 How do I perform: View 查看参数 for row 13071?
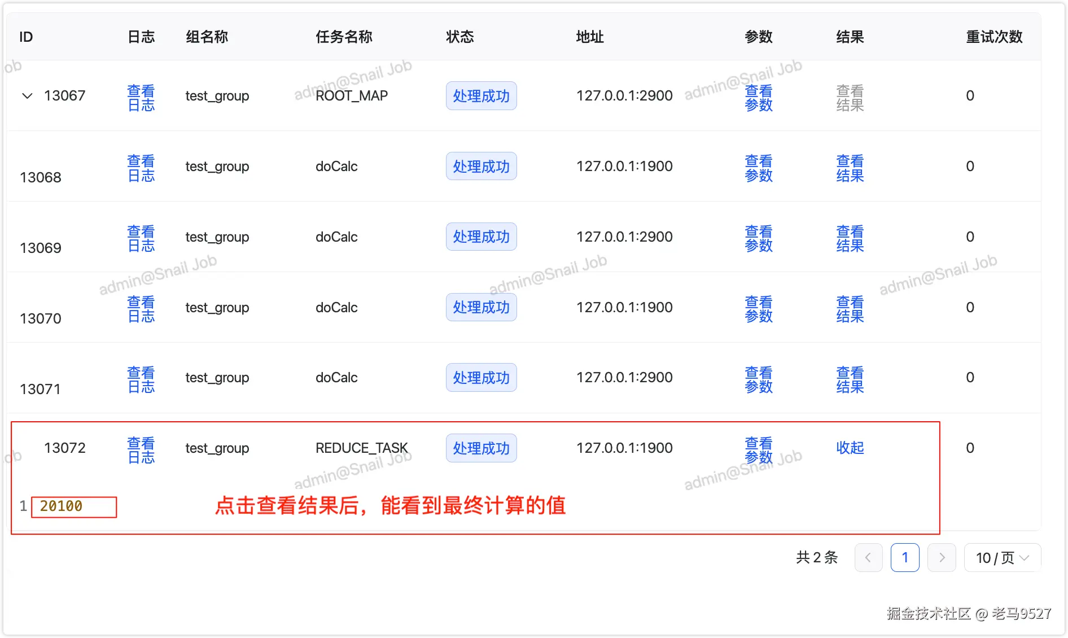(759, 379)
